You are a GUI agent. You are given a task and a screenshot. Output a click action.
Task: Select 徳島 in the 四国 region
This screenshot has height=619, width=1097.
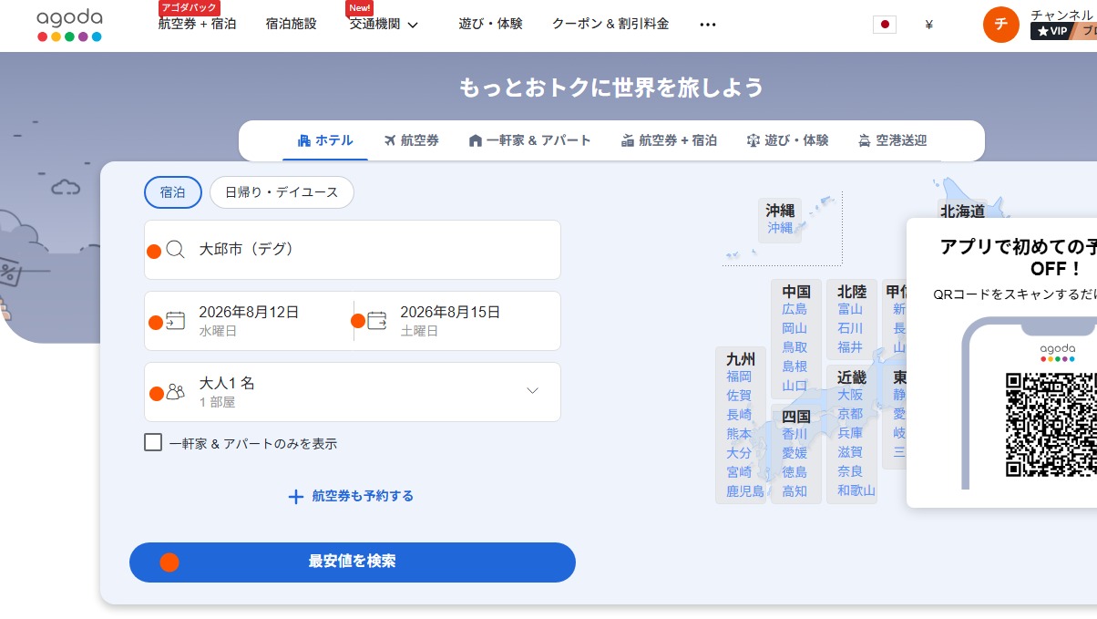(795, 472)
